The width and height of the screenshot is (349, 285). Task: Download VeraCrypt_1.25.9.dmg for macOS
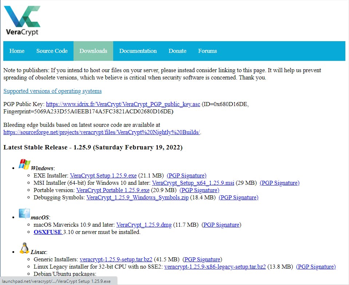click(144, 225)
